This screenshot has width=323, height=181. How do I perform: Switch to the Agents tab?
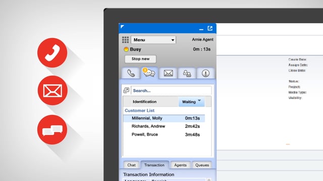180,165
